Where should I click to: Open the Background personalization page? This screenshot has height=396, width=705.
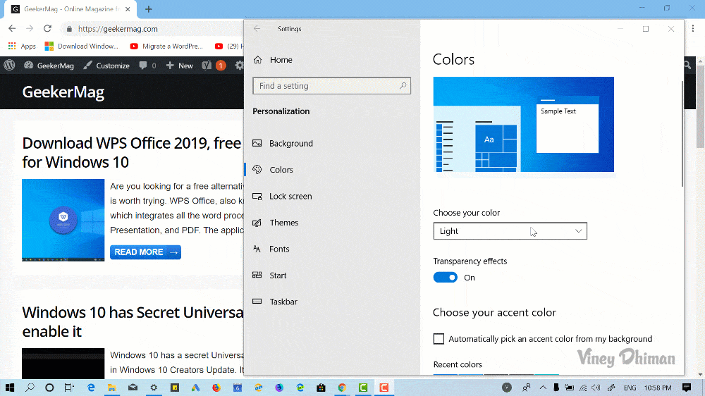tap(283, 143)
